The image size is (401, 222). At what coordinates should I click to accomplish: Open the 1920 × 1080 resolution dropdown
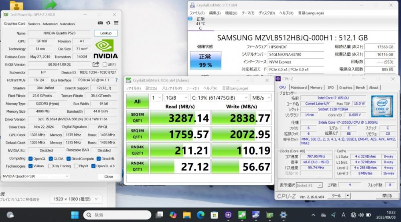tap(76, 199)
